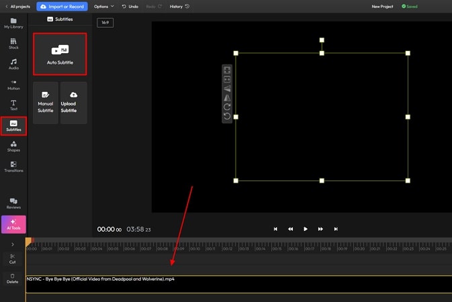Open the Transitions panel
Screen dimensions: 452x302
[x=13, y=166]
